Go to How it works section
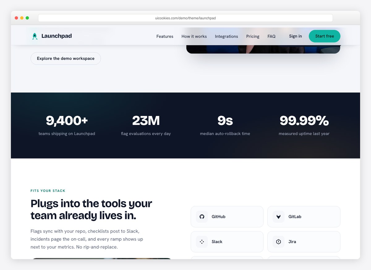Image resolution: width=371 pixels, height=270 pixels. [194, 36]
